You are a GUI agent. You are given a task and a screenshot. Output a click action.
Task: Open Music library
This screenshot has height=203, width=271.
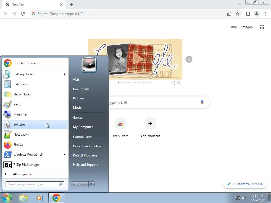tap(77, 108)
